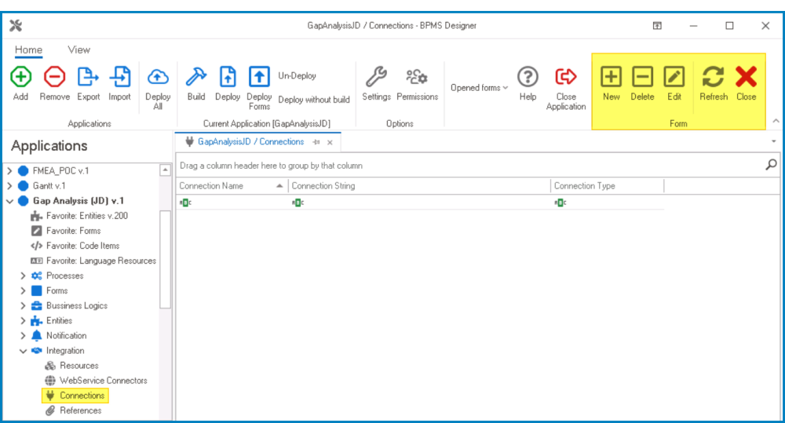Select the Gap Analysis (JD) v.1 application
This screenshot has height=423, width=785.
pyautogui.click(x=78, y=201)
